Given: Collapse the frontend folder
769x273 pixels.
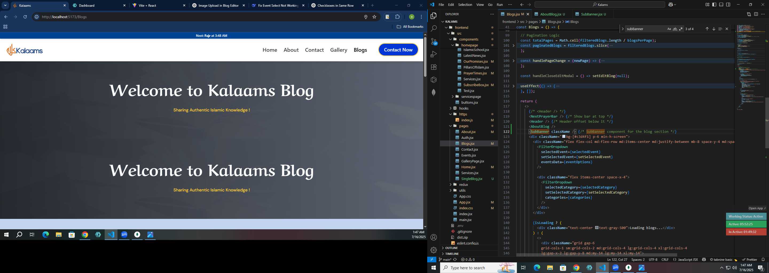Looking at the screenshot, I should coord(446,27).
